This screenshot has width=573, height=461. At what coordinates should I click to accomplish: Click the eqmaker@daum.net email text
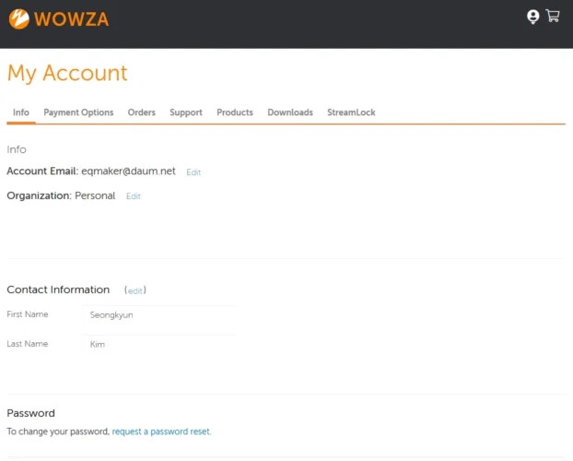tap(128, 171)
